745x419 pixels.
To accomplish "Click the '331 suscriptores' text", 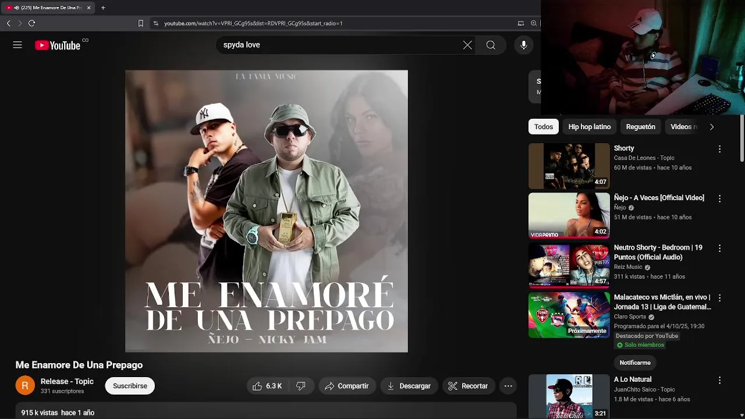I will (x=62, y=392).
